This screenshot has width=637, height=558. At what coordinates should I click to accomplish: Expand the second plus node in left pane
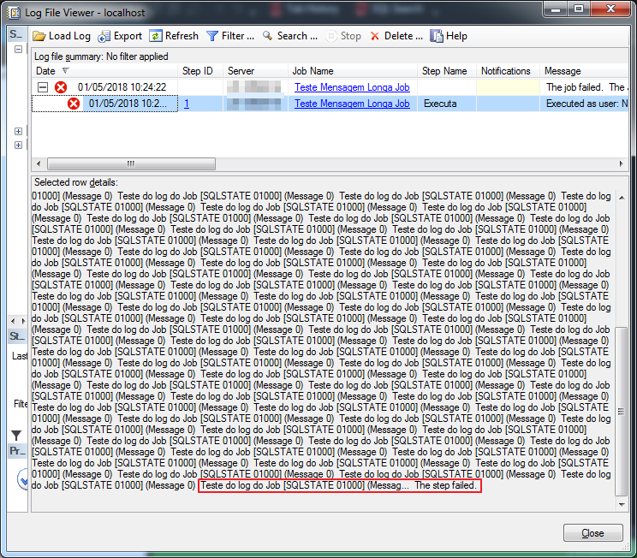[18, 145]
